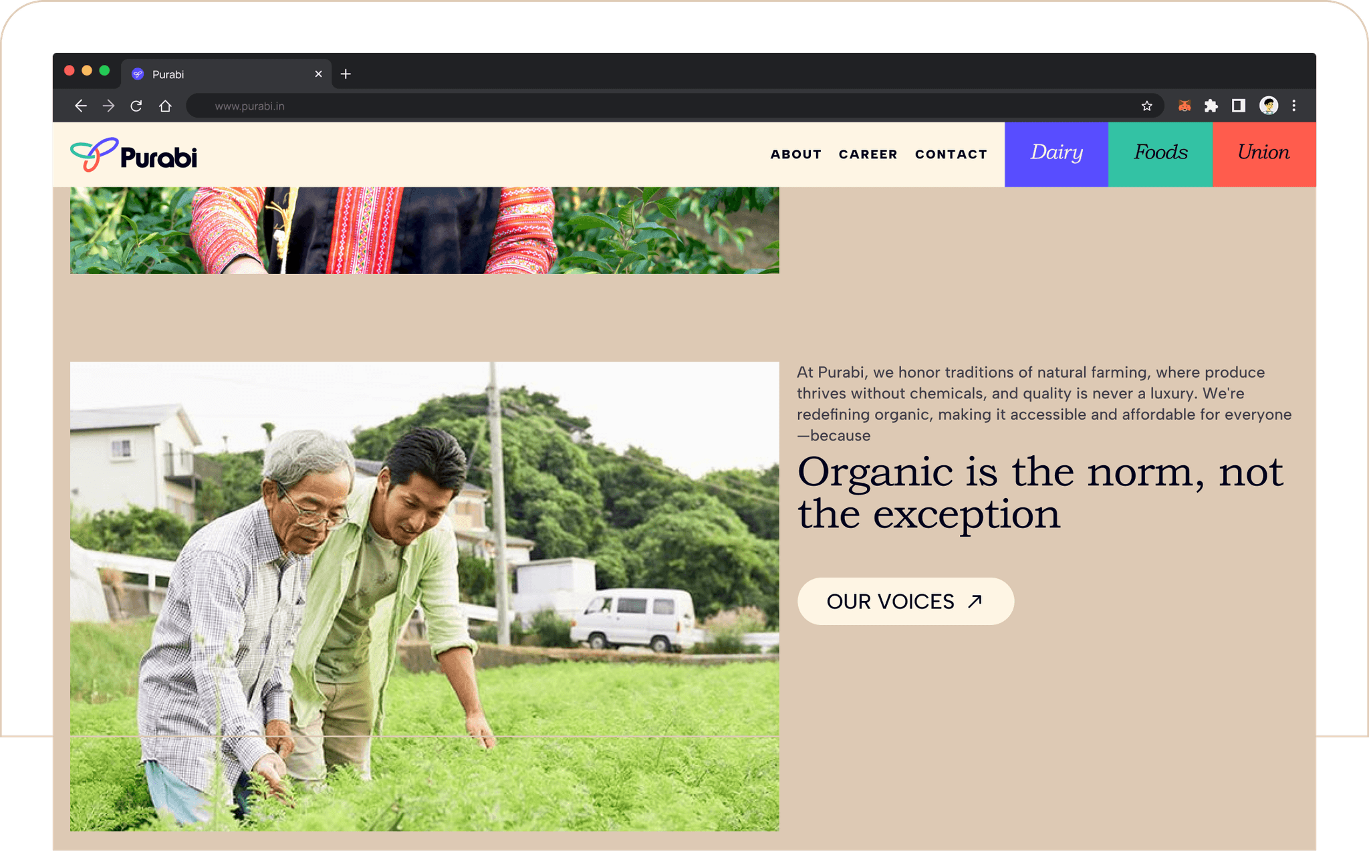Open the CAREER nav link
1369x851 pixels.
point(868,154)
